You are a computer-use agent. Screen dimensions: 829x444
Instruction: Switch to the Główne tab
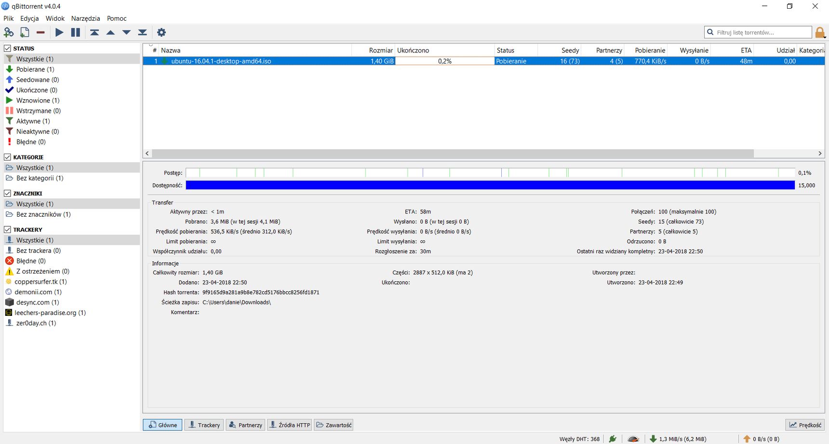click(162, 425)
